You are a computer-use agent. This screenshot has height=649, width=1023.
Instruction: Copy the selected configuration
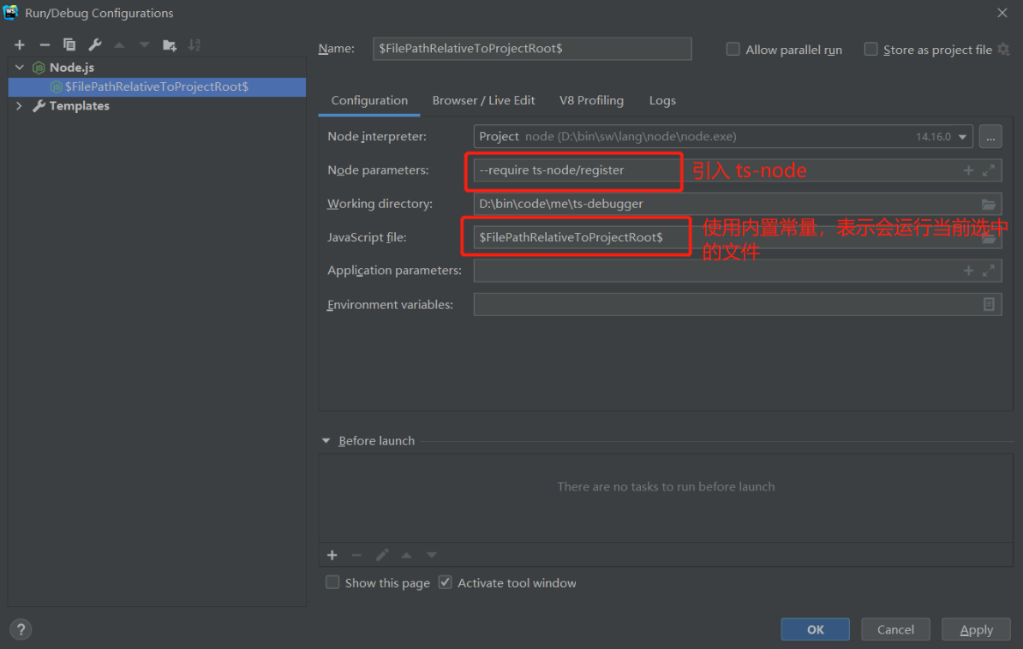tap(69, 45)
